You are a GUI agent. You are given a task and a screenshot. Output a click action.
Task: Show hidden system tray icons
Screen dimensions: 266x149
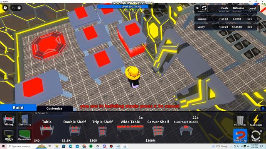232,146
